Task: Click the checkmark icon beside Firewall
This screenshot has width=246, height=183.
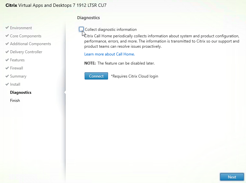Action: click(x=7, y=68)
